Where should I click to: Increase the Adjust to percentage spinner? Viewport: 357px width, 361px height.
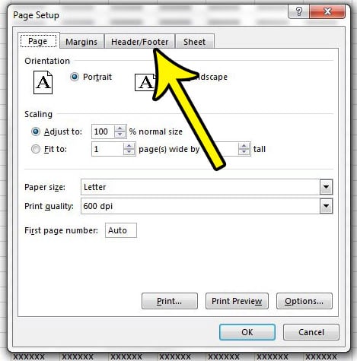point(120,128)
